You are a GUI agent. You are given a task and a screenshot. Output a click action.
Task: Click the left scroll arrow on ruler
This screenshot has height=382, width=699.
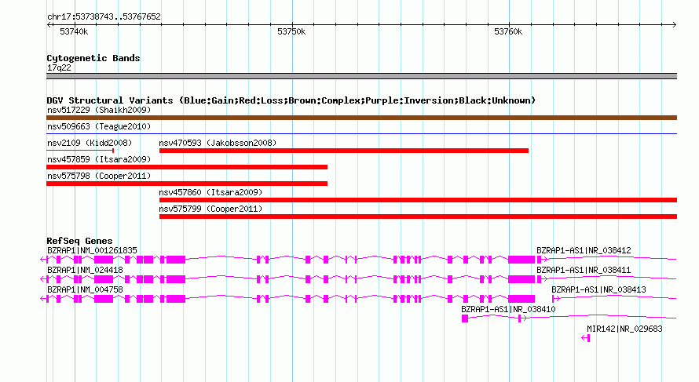click(x=49, y=25)
